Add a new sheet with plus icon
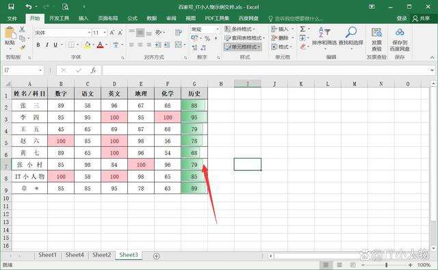The height and width of the screenshot is (270, 438). point(157,256)
